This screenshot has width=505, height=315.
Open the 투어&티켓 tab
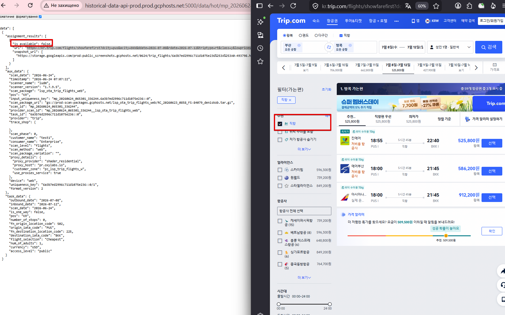click(x=353, y=21)
